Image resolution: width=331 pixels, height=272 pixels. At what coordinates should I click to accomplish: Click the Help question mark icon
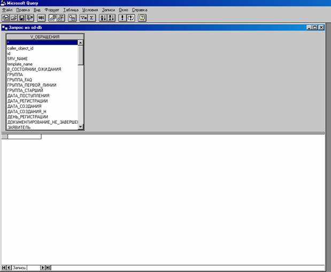(142, 18)
